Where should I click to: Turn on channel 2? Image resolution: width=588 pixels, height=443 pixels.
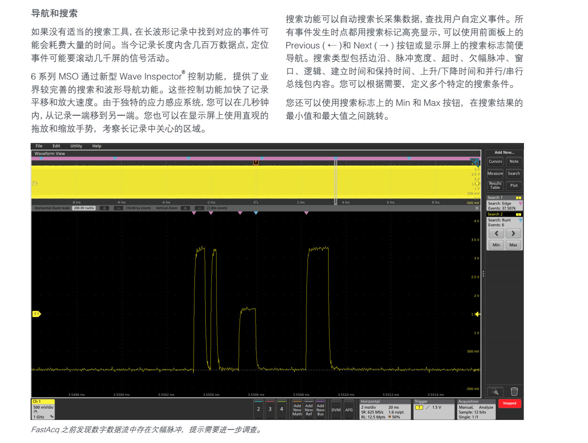click(x=258, y=409)
